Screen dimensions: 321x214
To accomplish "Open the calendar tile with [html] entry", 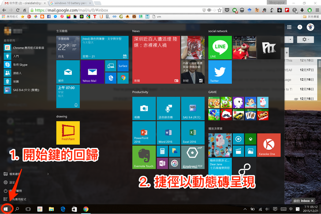I will [105, 48].
